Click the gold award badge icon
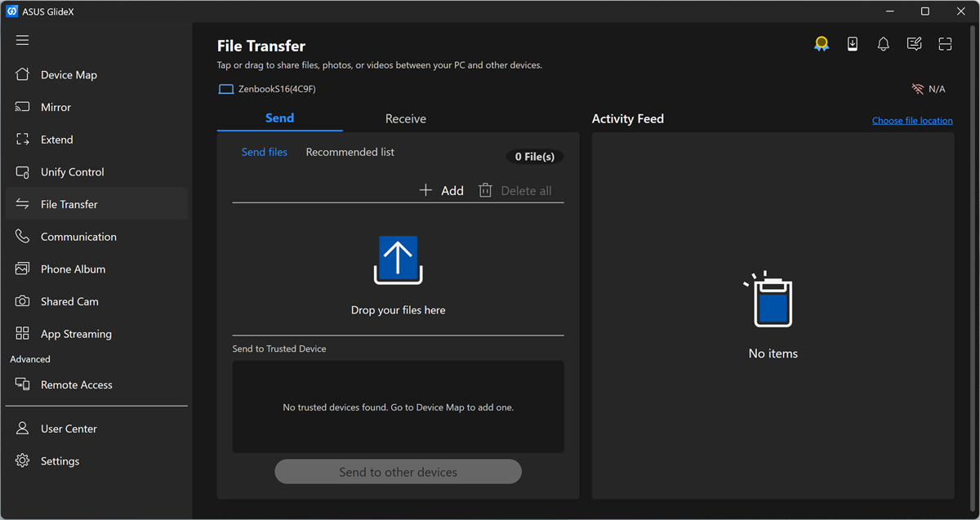 coord(822,45)
